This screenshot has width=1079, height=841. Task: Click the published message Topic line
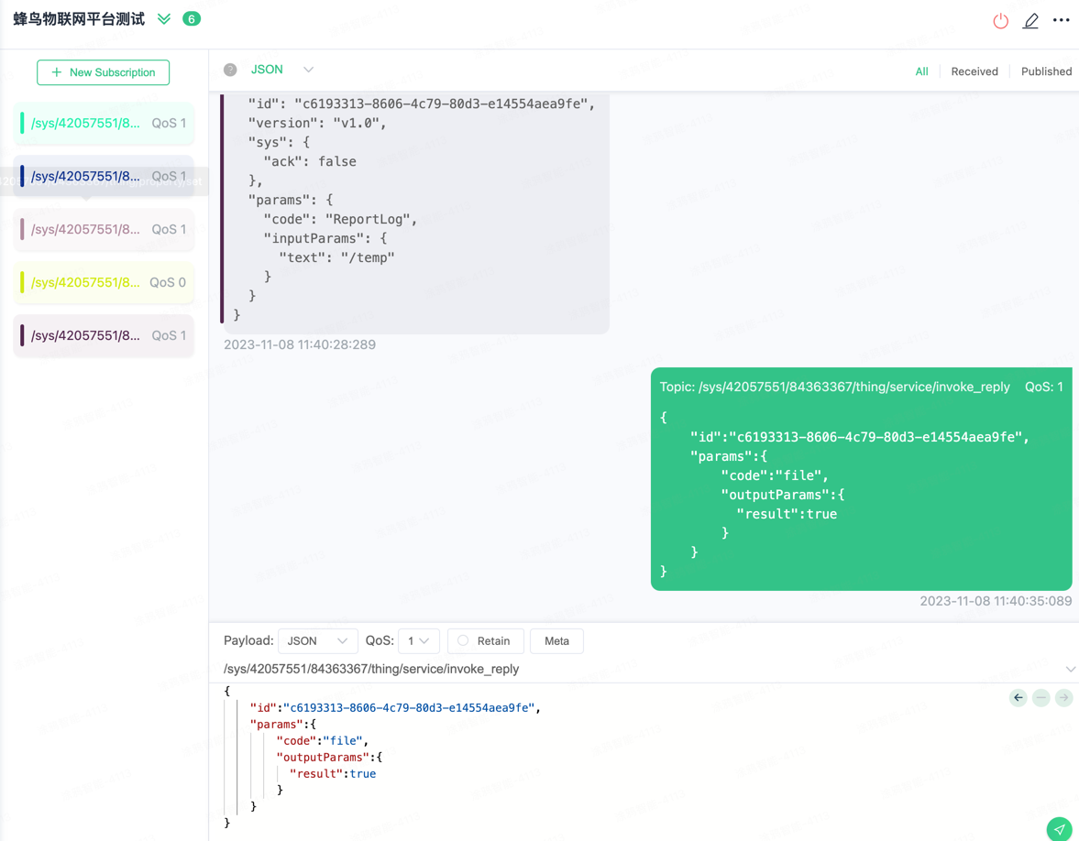tap(835, 388)
